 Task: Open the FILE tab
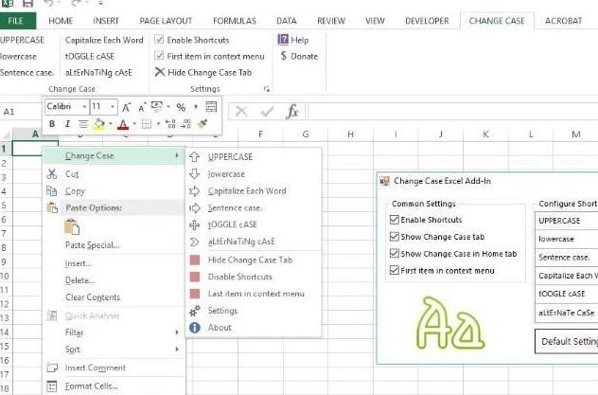coord(16,21)
